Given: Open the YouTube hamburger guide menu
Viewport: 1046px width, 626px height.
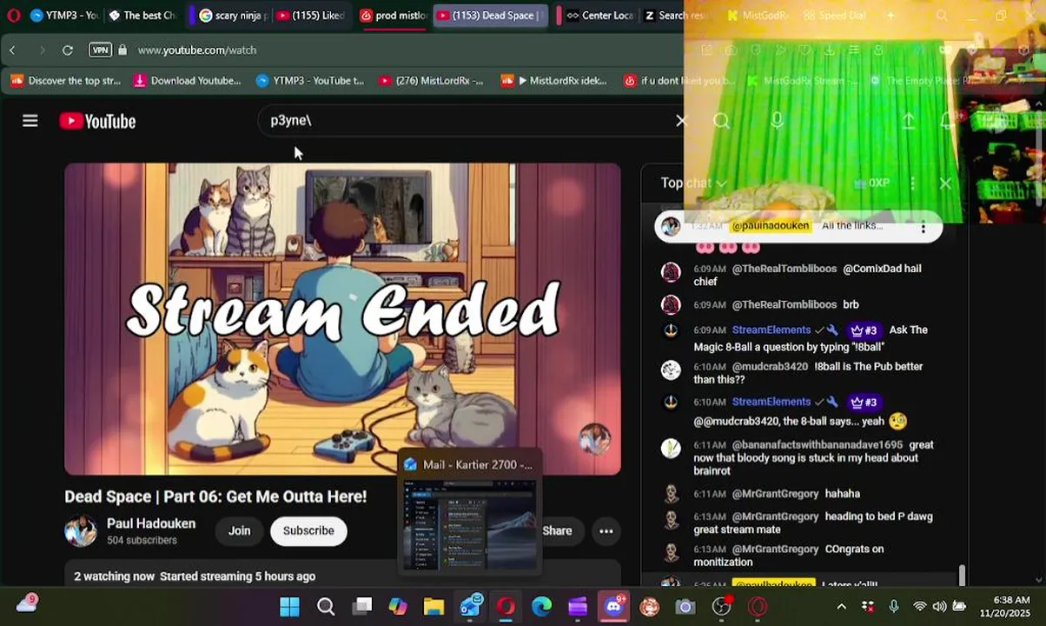Looking at the screenshot, I should [30, 121].
